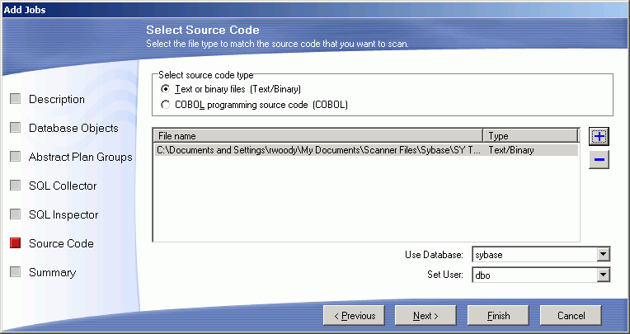Click Finish to complete the wizard
Screen dimensions: 630x334
(x=498, y=315)
